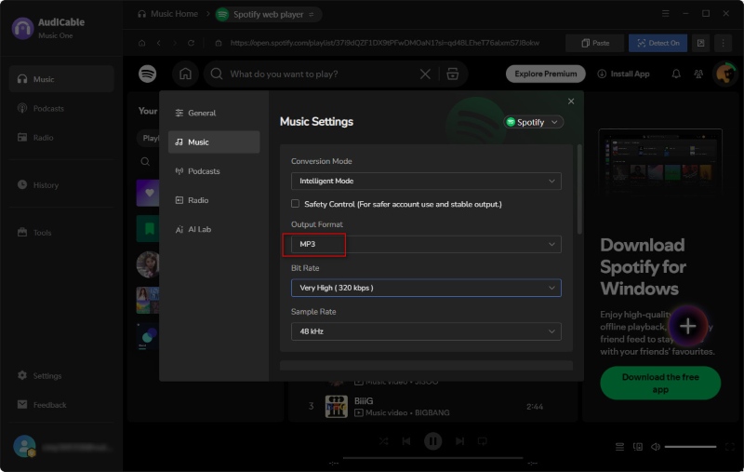Click Install App link
Screen dimensions: 744x472
click(x=623, y=74)
